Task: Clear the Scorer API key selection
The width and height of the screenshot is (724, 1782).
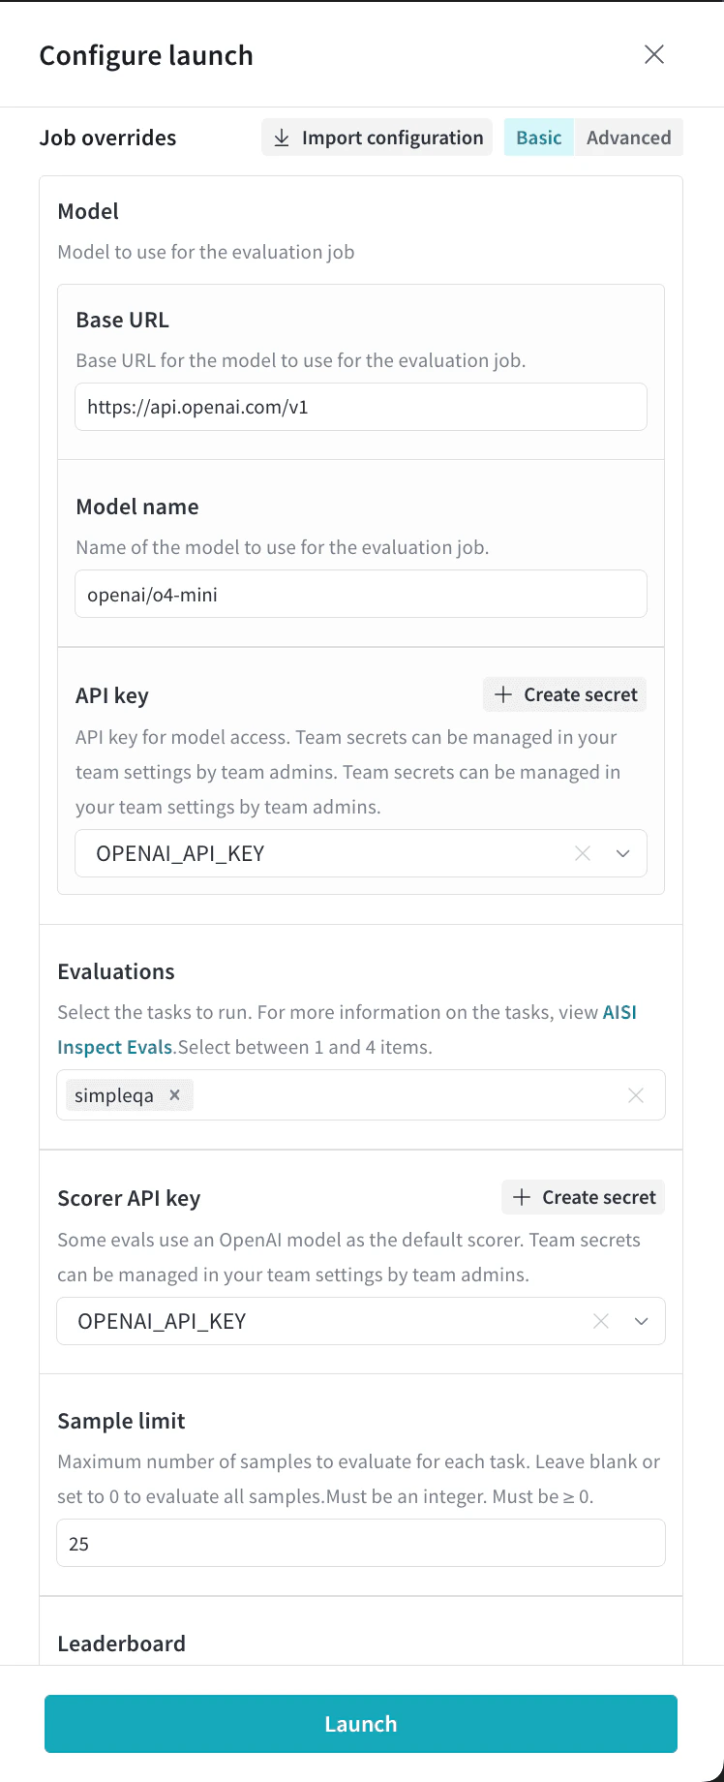Action: coord(600,1321)
